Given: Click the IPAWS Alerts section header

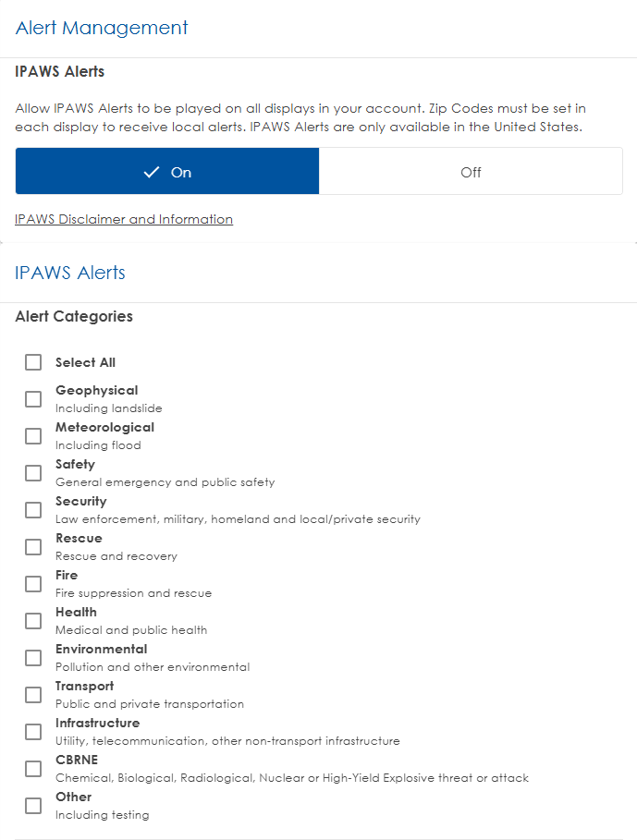Looking at the screenshot, I should point(70,273).
